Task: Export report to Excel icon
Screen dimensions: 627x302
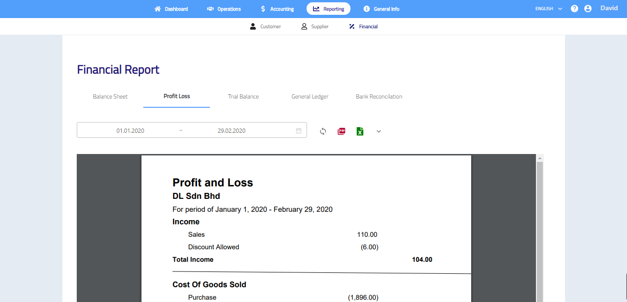Action: pos(360,131)
